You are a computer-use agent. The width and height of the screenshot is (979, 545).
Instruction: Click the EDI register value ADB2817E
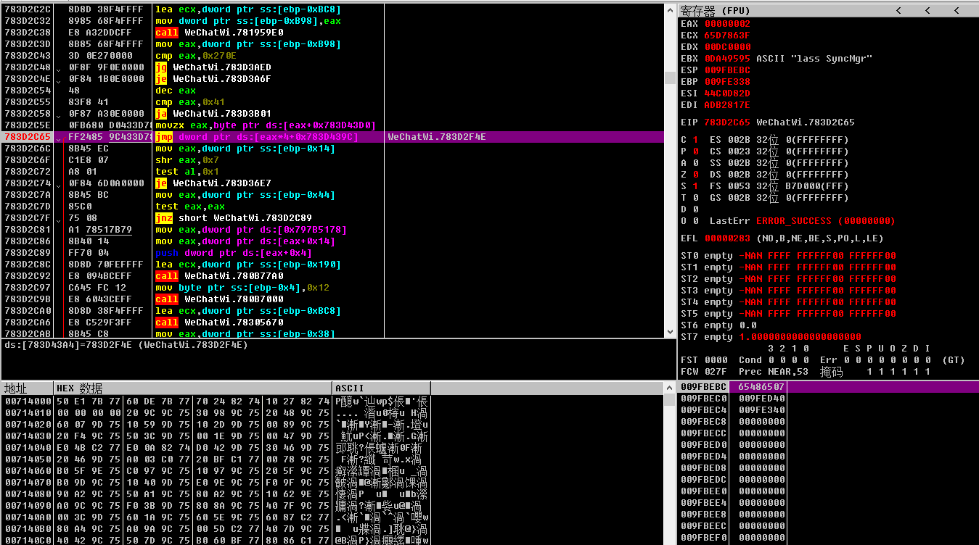click(727, 105)
